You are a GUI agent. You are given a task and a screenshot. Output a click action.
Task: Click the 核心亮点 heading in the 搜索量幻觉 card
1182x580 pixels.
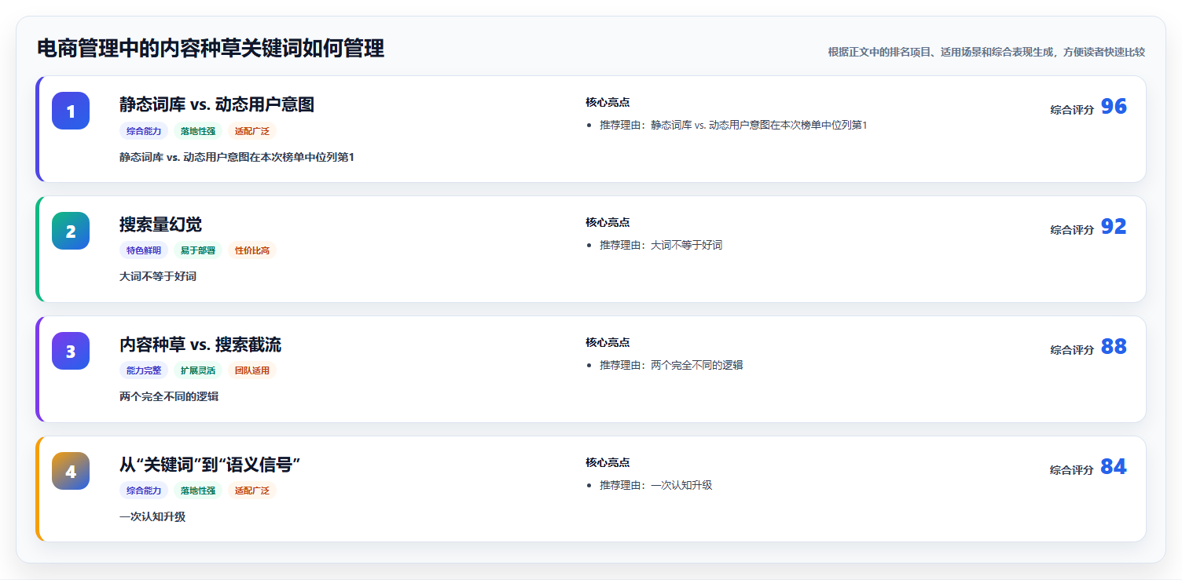click(608, 222)
